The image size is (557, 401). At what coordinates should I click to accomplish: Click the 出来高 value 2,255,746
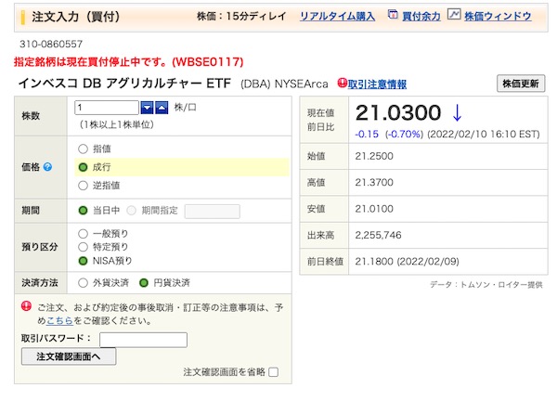(379, 235)
